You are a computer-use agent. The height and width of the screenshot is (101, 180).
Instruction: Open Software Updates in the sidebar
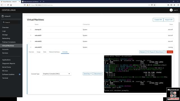tap(8, 74)
